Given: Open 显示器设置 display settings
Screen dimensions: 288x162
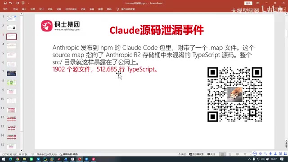Looking at the screenshot, I should tap(196, 154).
